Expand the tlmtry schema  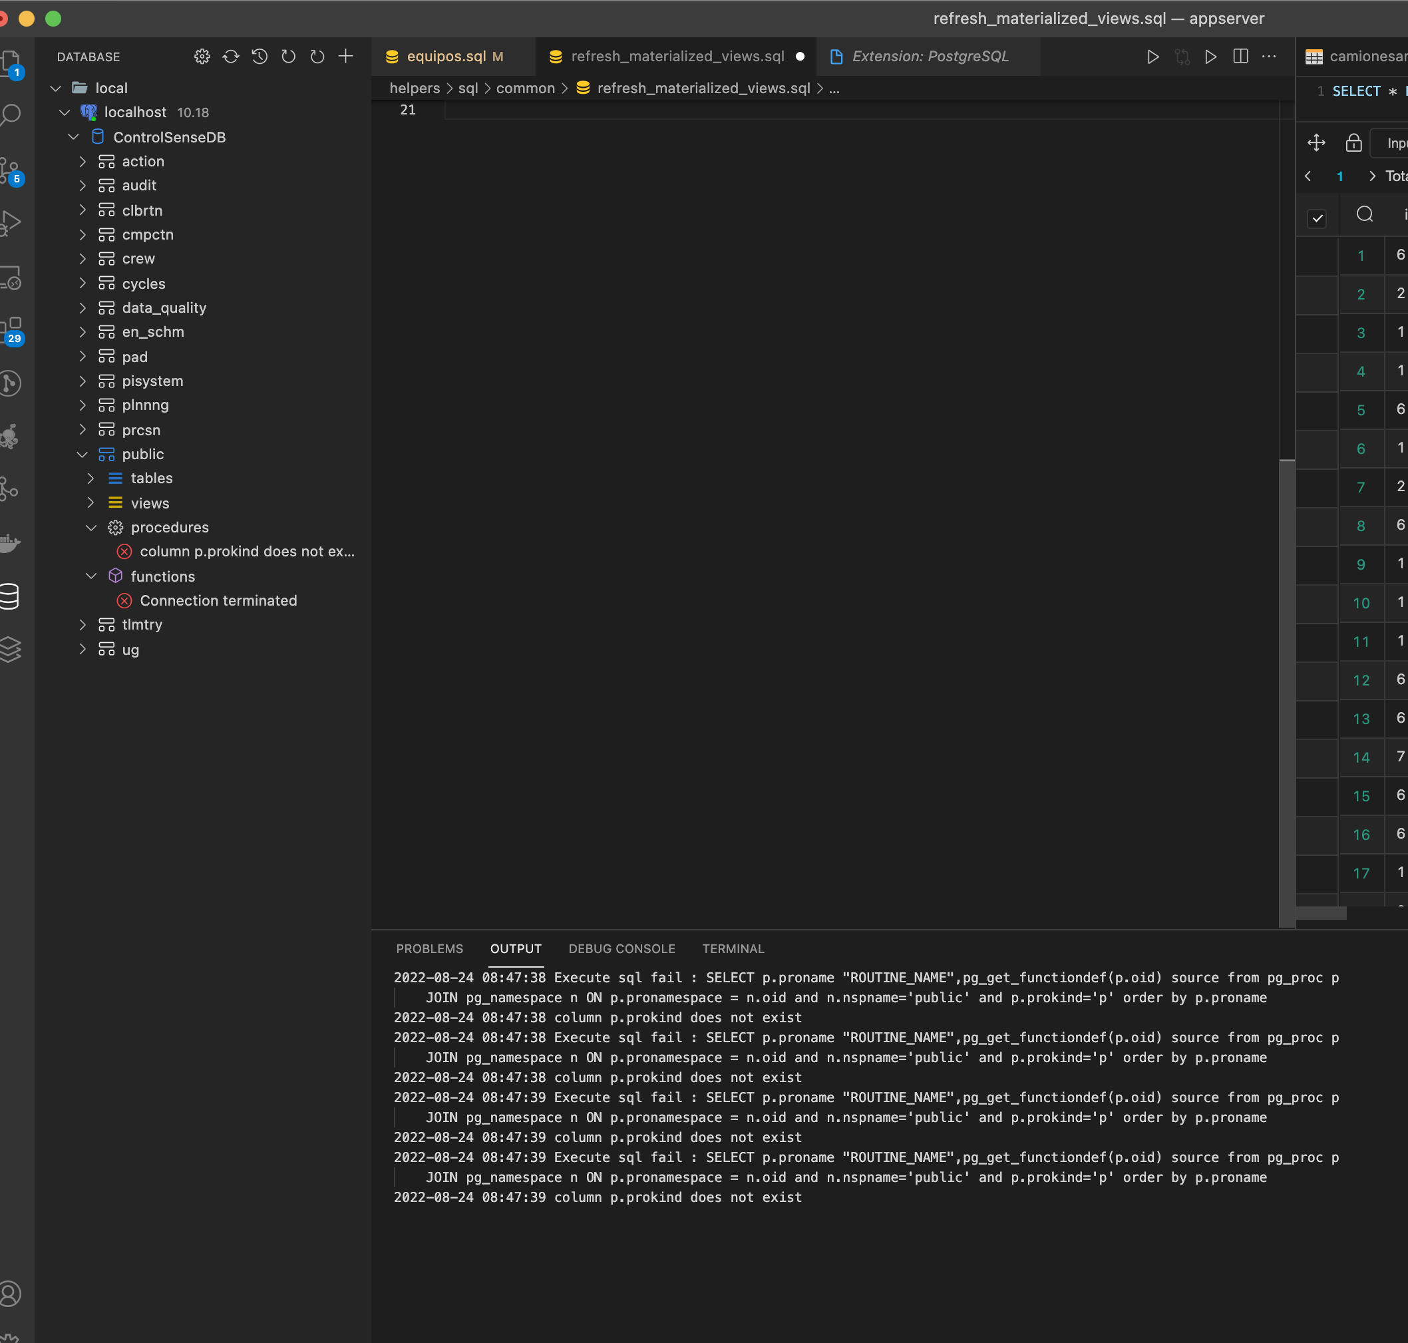point(83,624)
